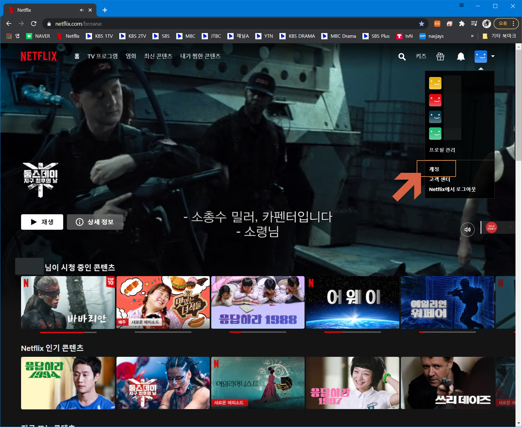Open the 쓰리 데이즈 thumbnail
Screen dimensions: 522x427
[x=447, y=383]
